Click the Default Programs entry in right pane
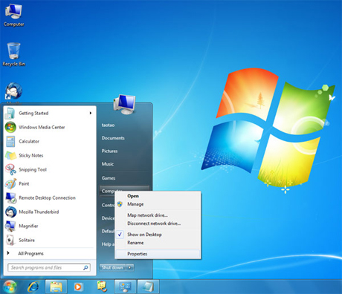This screenshot has width=342, height=294. (x=108, y=231)
